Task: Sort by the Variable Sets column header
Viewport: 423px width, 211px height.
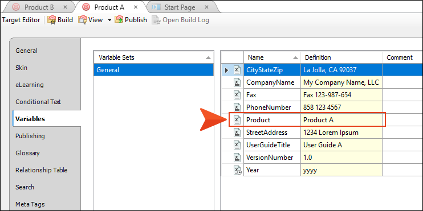Action: [x=154, y=57]
